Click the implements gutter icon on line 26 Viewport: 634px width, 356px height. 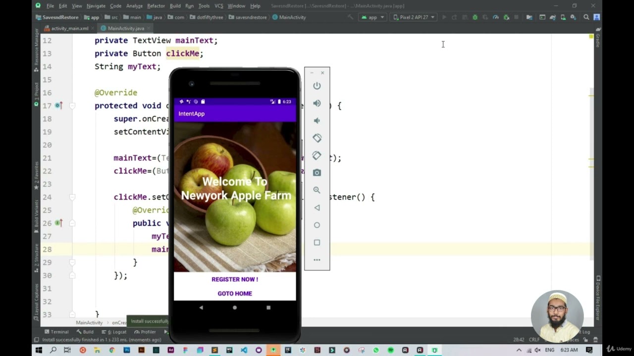pyautogui.click(x=58, y=223)
